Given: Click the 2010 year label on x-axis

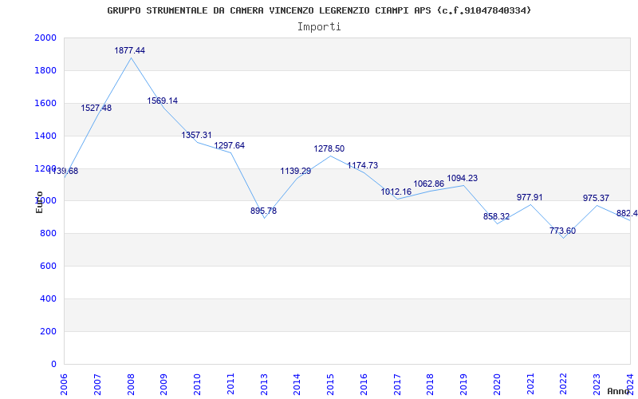Looking at the screenshot, I should [197, 385].
